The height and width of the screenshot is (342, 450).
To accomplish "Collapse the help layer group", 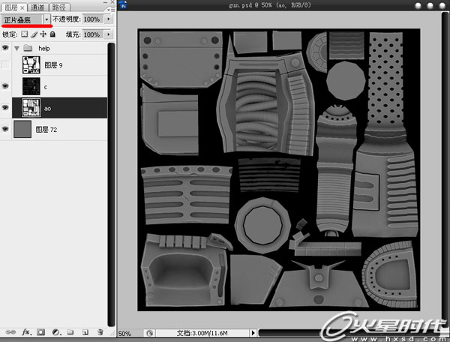I will coord(16,47).
